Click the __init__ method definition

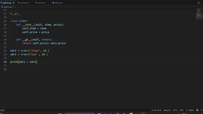(40, 25)
